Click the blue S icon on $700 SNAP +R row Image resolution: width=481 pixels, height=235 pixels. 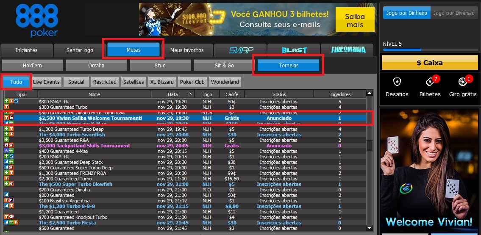(11, 157)
